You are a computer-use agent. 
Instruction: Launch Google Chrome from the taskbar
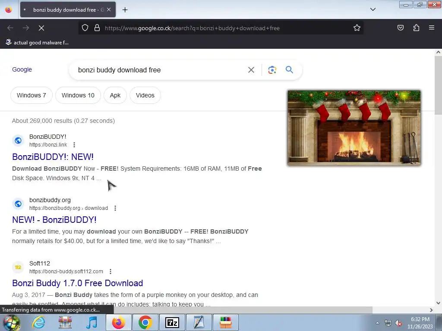pos(145,322)
